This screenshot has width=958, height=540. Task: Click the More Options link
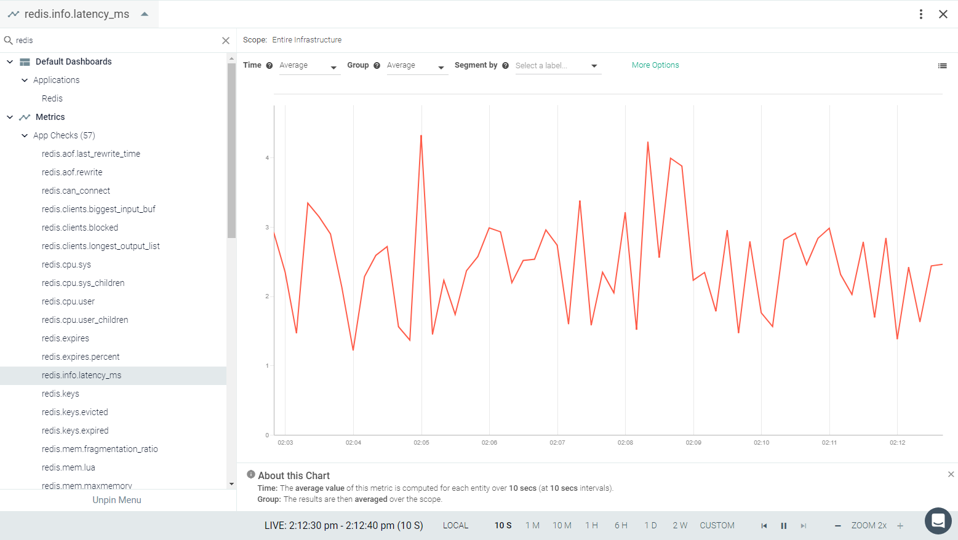(x=655, y=65)
